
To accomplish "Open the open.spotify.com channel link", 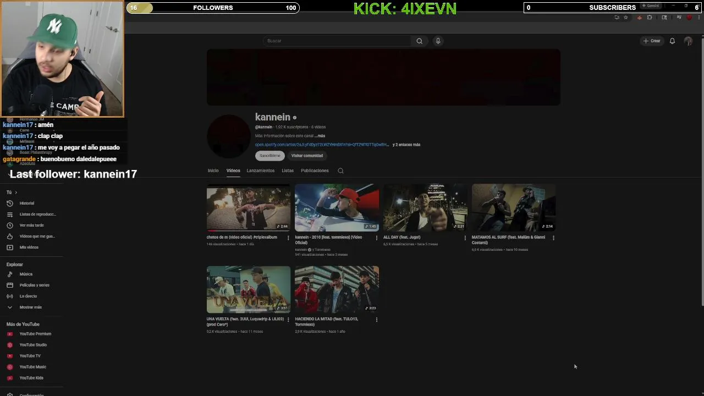I will click(x=322, y=145).
